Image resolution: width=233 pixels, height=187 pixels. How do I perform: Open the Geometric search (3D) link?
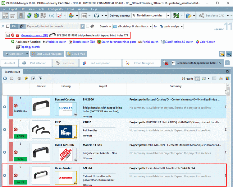(x=34, y=35)
